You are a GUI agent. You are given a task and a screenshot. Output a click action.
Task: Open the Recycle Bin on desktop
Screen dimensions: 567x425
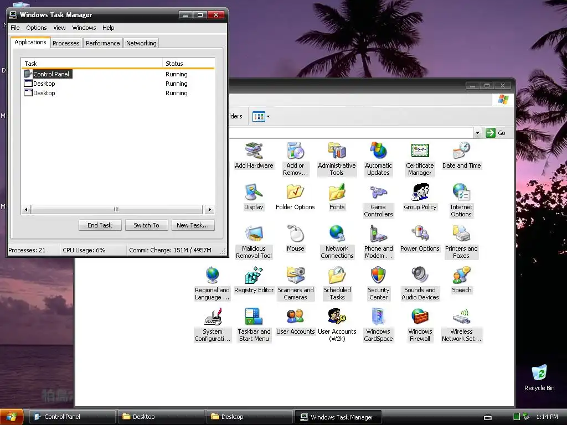(x=539, y=377)
